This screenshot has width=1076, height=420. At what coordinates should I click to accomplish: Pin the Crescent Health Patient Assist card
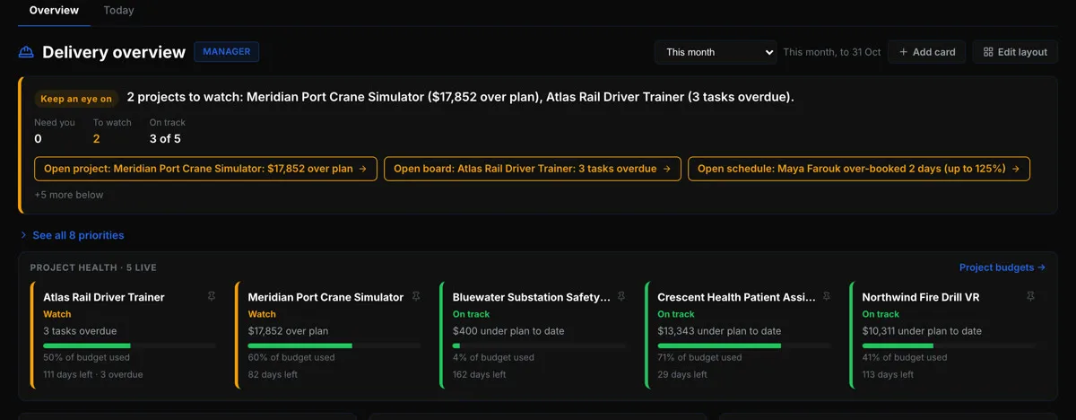(826, 296)
